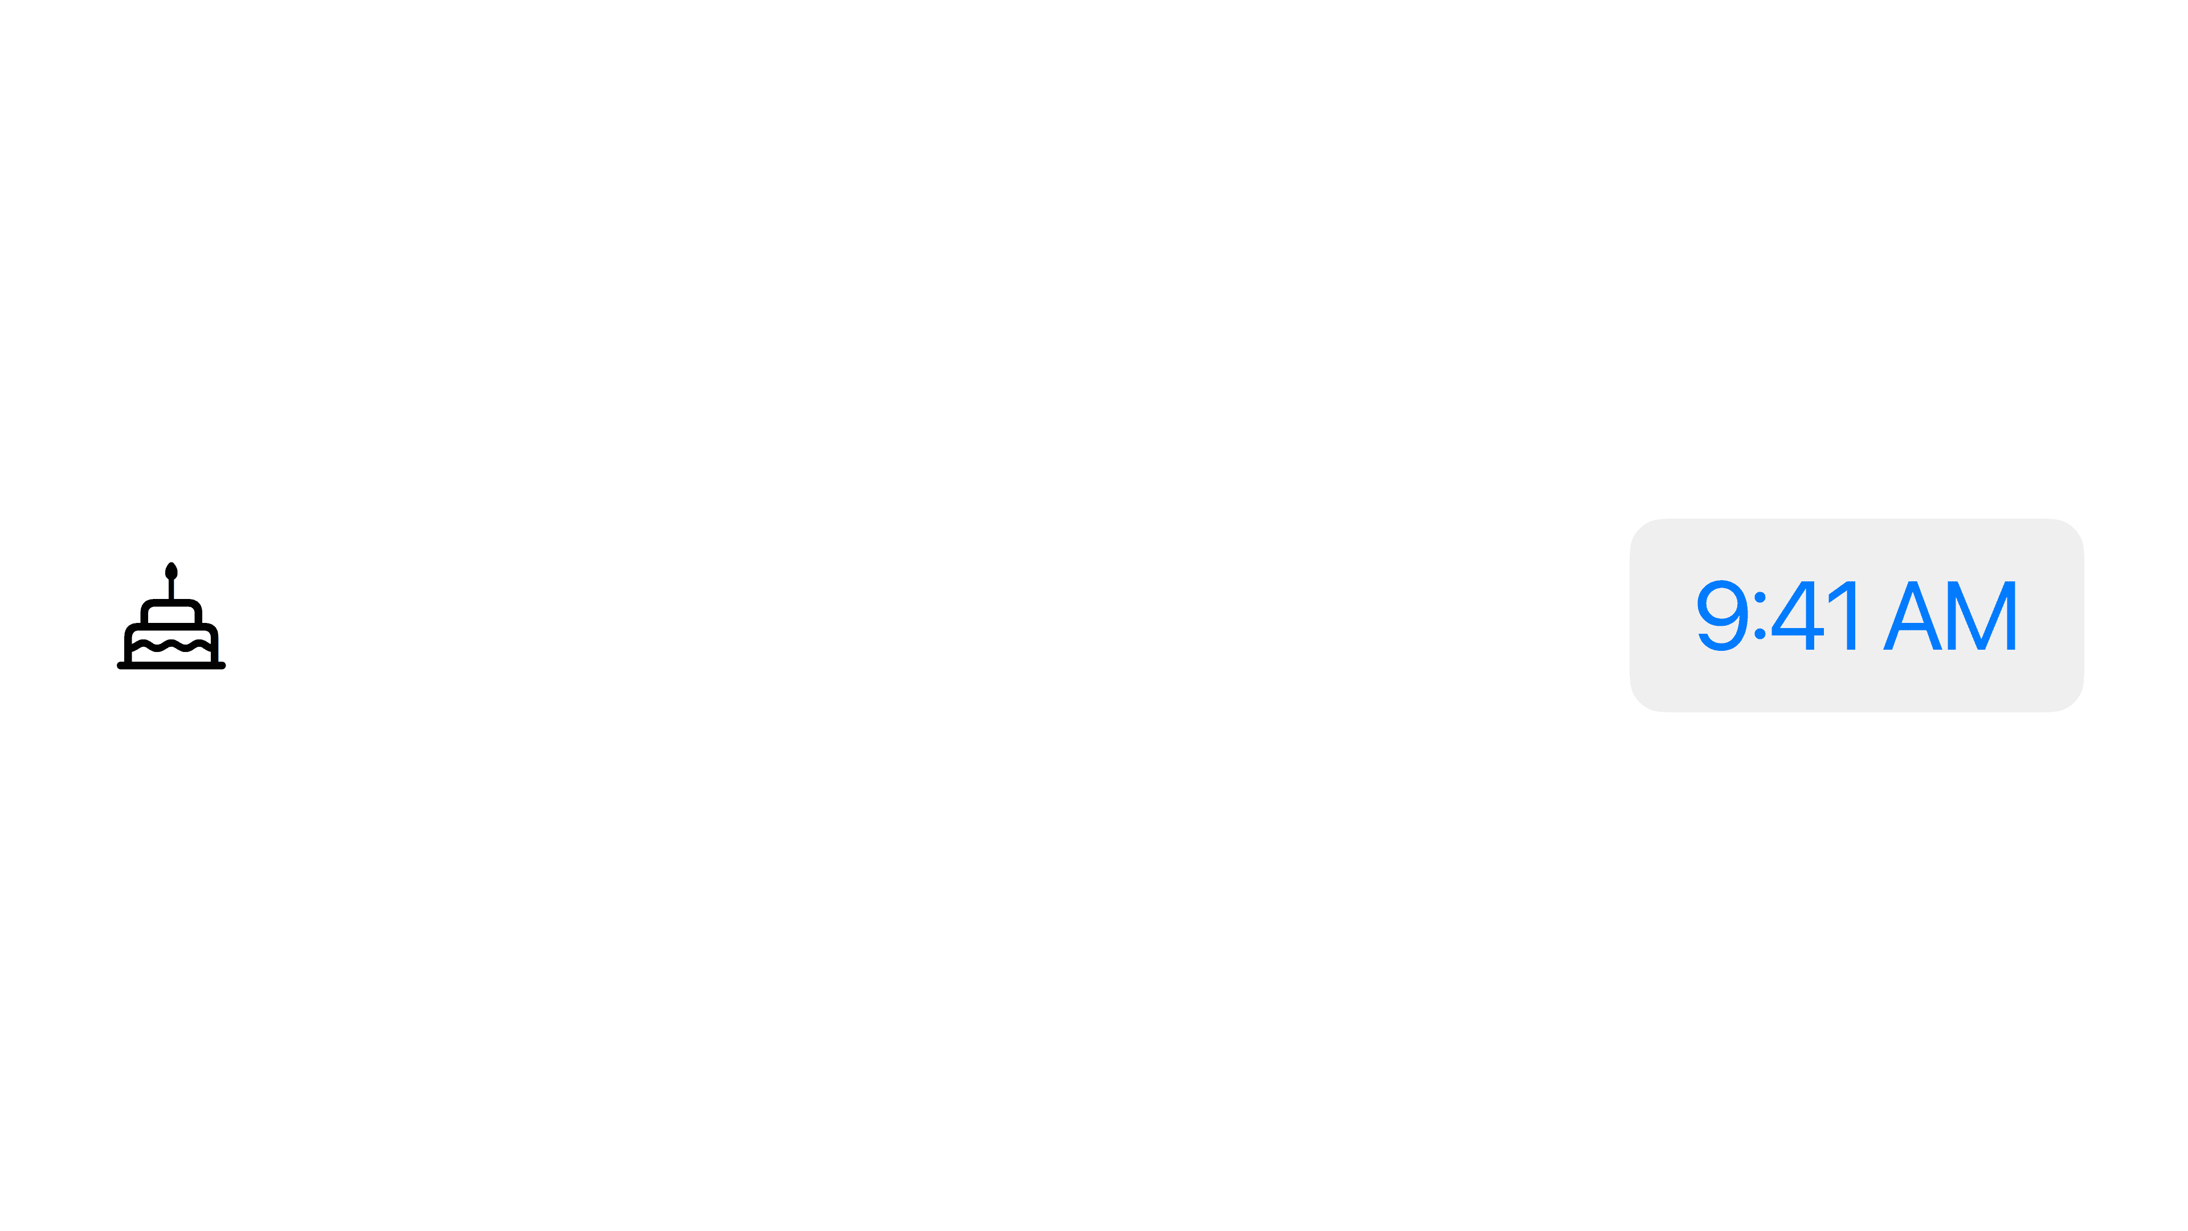Click the candle on the cake icon
The width and height of the screenshot is (2188, 1231).
click(172, 581)
